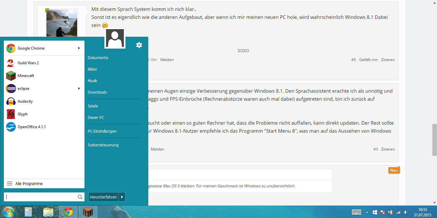Click the scrollbar down arrow

(434, 203)
